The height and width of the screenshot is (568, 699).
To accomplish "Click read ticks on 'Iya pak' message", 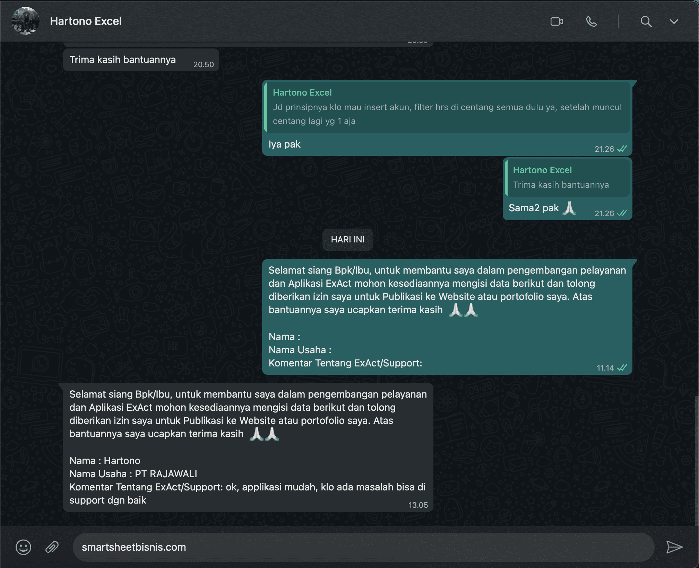I will click(622, 149).
